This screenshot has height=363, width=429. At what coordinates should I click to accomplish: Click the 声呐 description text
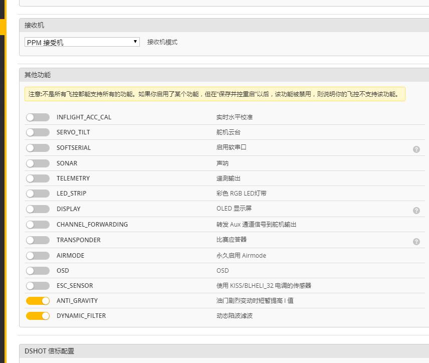click(223, 163)
